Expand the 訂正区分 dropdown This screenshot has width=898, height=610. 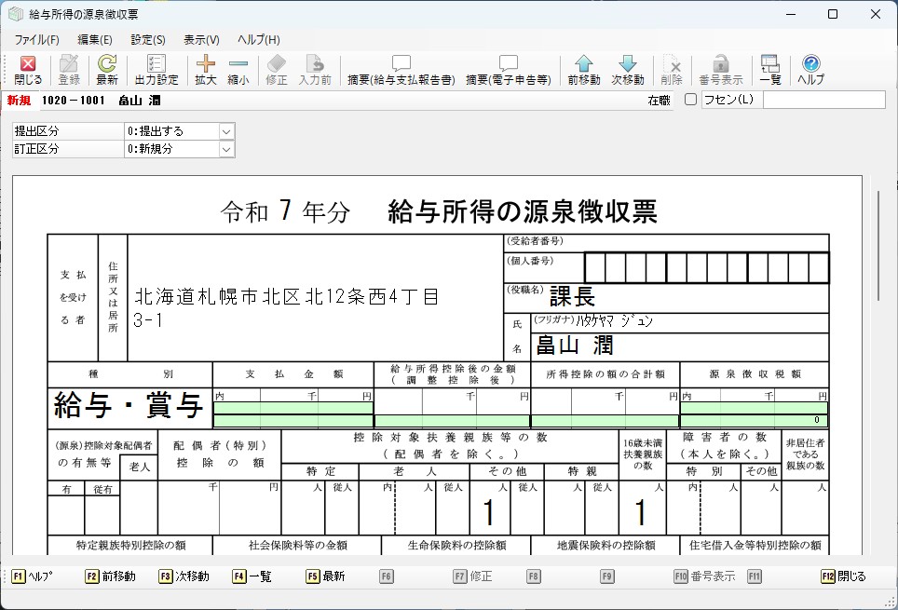(x=226, y=149)
